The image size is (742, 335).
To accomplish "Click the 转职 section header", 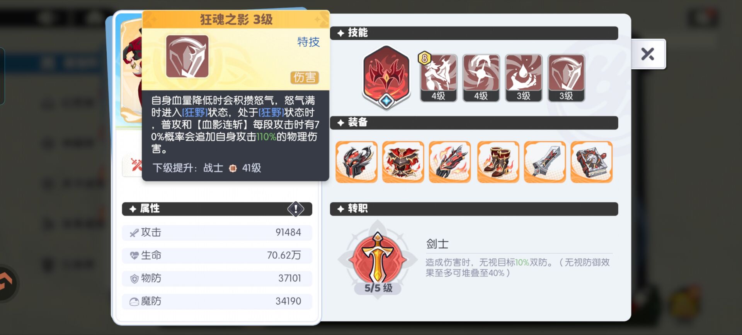I will coord(474,209).
